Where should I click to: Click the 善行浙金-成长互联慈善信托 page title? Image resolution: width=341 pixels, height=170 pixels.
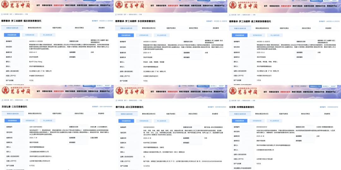click(129, 107)
